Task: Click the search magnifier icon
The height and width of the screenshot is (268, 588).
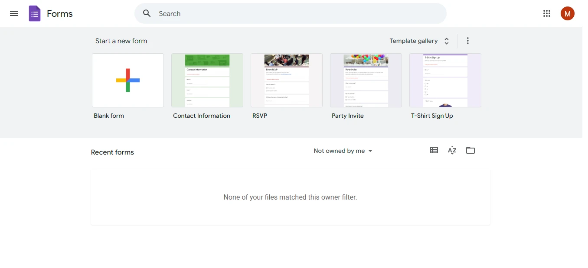Action: [x=146, y=13]
